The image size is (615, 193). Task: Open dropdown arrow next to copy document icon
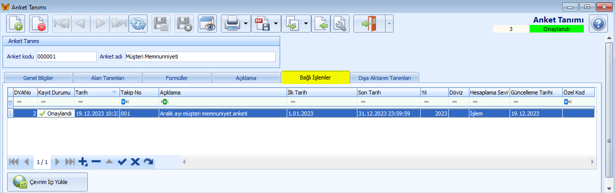click(x=307, y=23)
